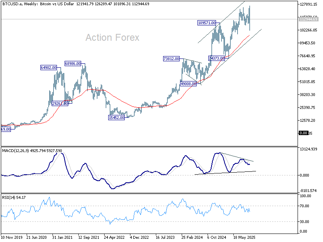Select the 102266.05 price axis value
Screen dimensions: 323x242
[308, 30]
